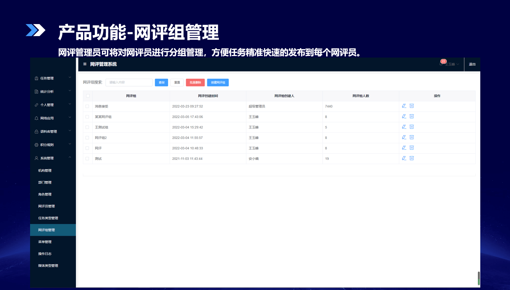The image size is (510, 290).
Task: Click the trash icon for 网评组2
Action: (x=411, y=137)
